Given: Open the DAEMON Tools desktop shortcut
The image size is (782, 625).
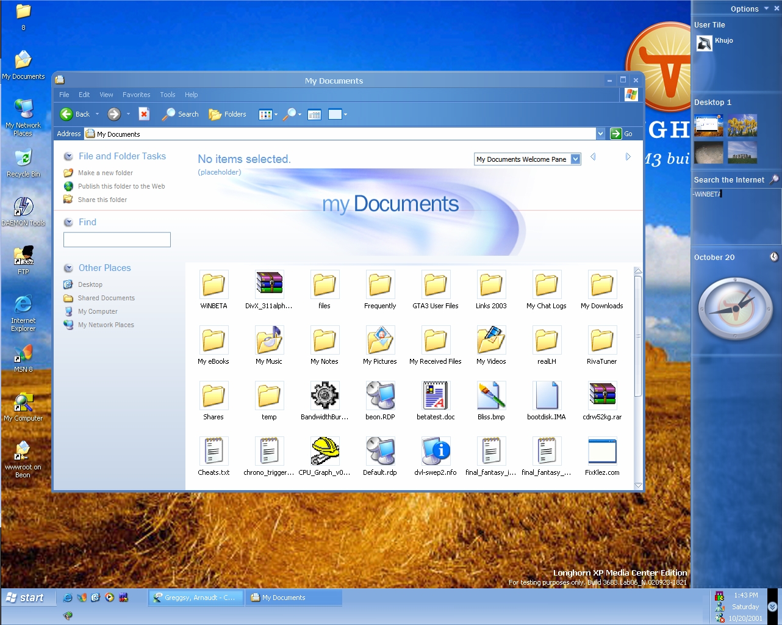Looking at the screenshot, I should tap(23, 208).
